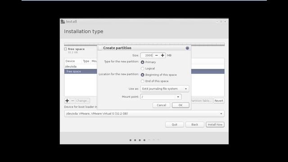Select the free space row in table
Screen dimensions: 288x162
coord(81,72)
